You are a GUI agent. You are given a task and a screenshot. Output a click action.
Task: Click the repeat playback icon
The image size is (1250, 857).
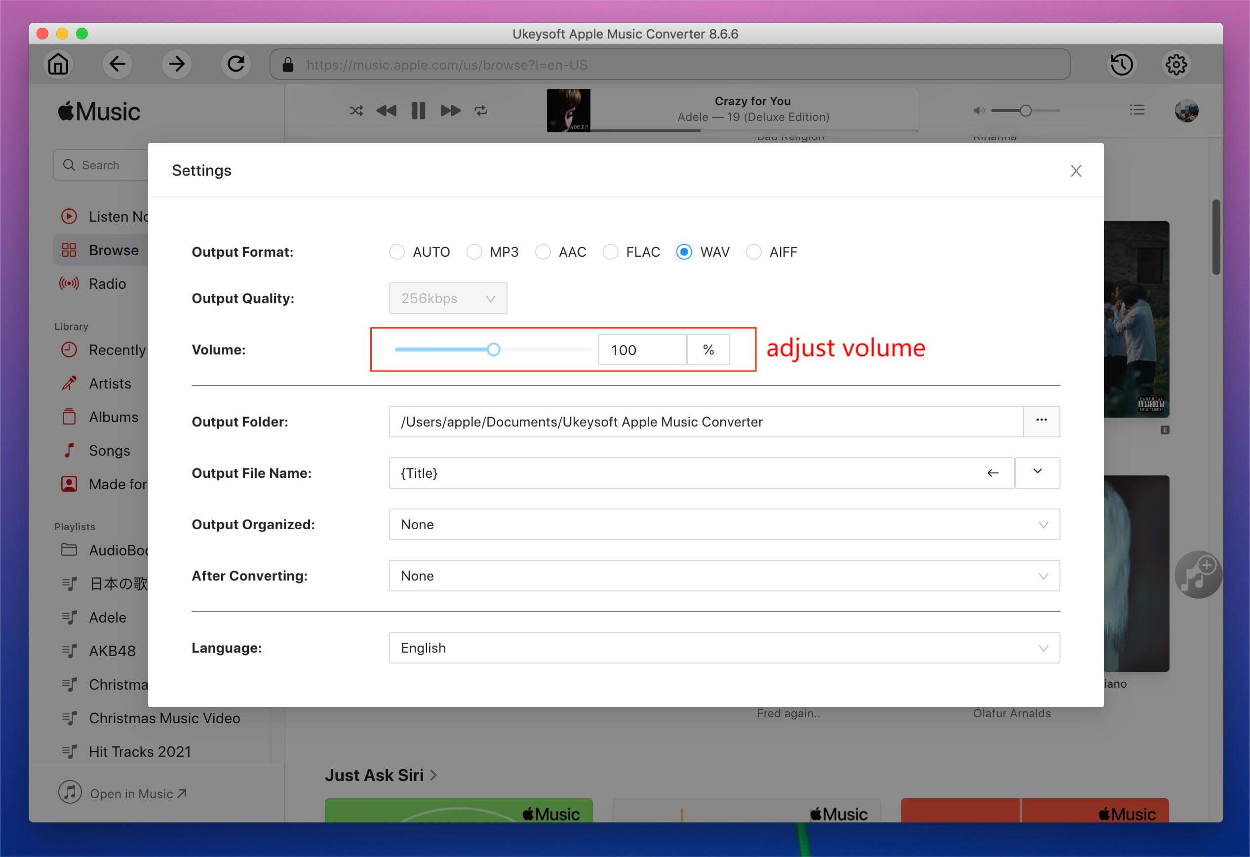(x=481, y=109)
